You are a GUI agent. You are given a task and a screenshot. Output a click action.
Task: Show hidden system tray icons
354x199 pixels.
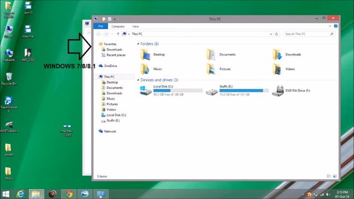303,194
